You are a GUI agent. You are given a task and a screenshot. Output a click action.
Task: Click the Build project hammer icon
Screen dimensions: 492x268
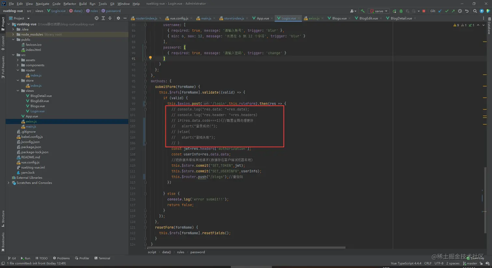[362, 11]
